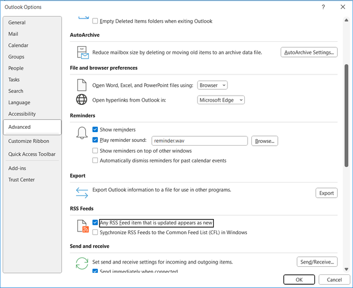Screen dimensions: 353x288
Task: Toggle the Play reminder sound checkbox
Action: point(95,140)
